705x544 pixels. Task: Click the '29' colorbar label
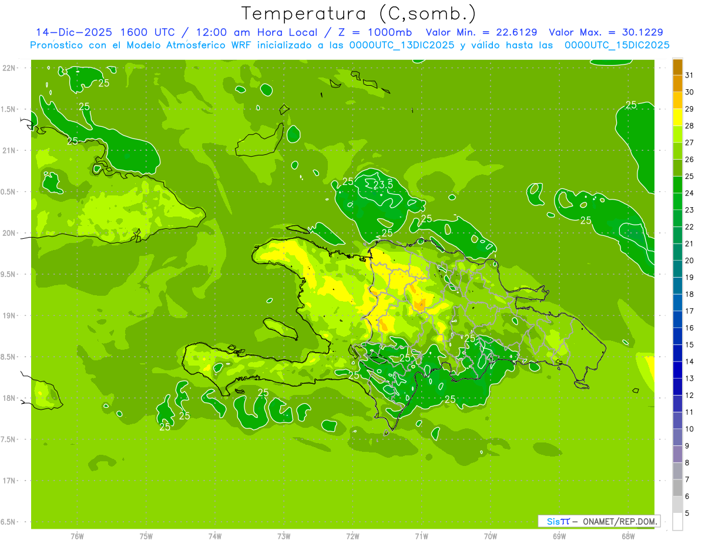coord(690,109)
